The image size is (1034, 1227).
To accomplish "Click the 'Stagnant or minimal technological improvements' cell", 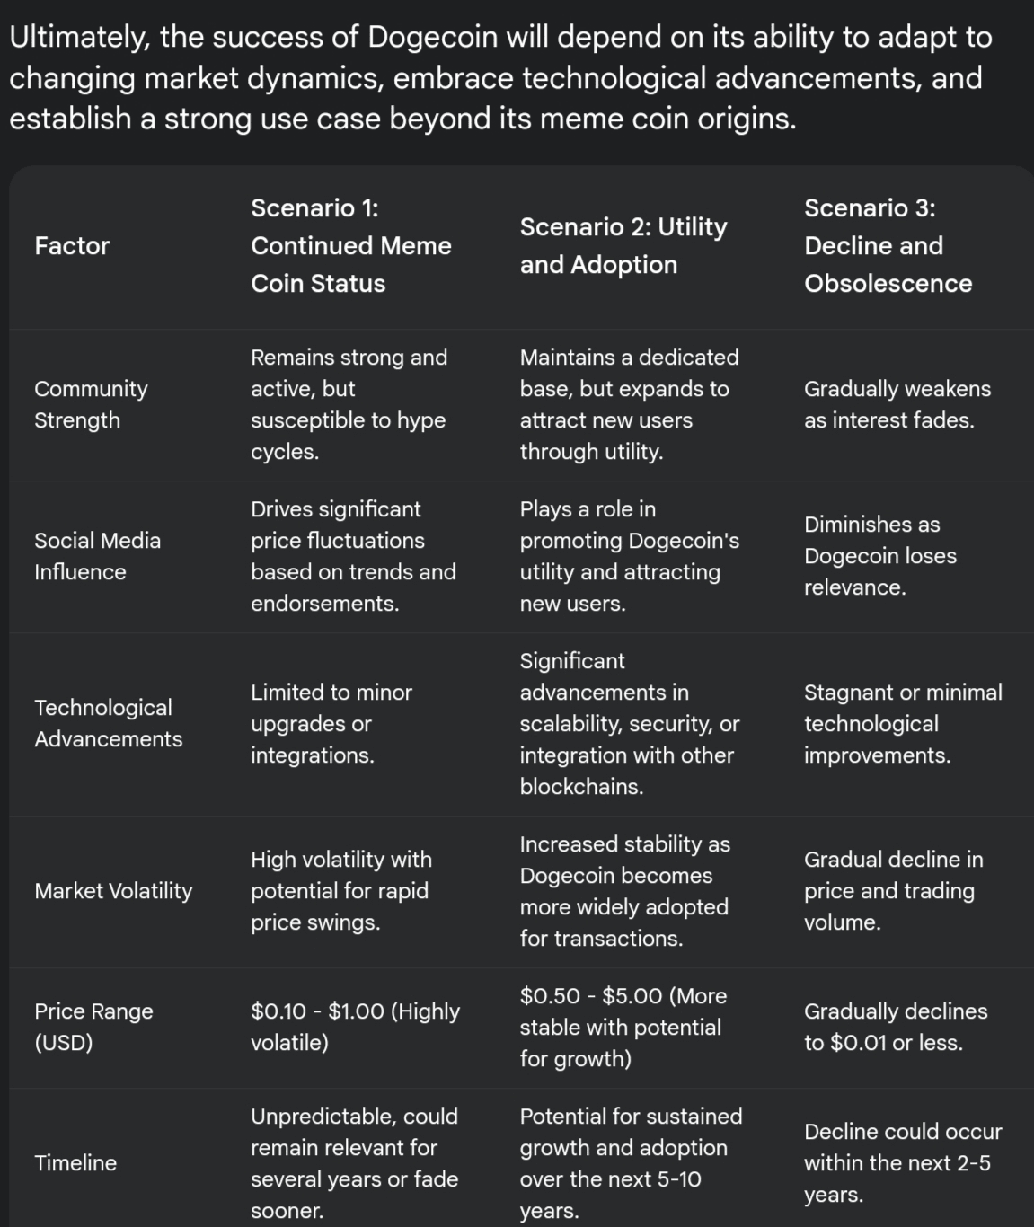I will tap(903, 723).
